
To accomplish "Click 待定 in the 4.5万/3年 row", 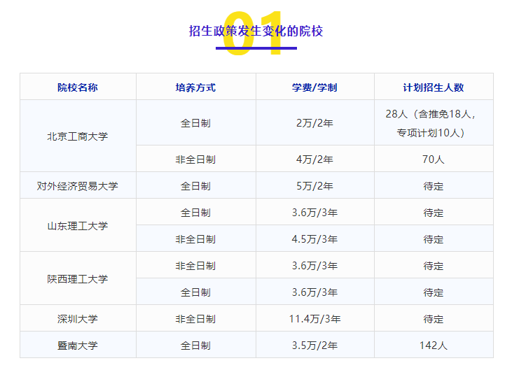I will [434, 239].
